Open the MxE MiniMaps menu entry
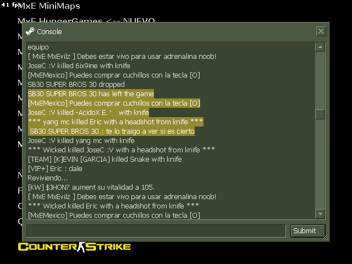352x264 pixels. coord(49,6)
